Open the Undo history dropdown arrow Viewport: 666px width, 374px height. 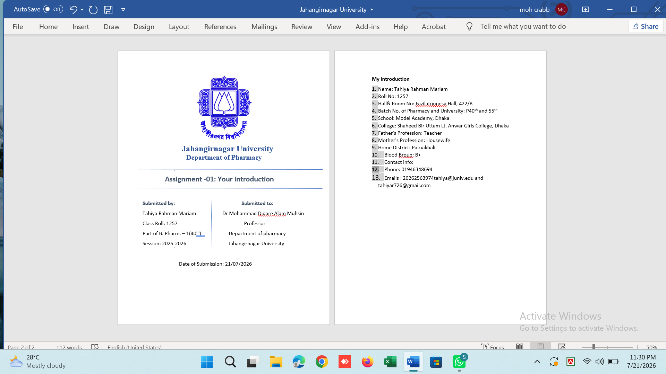click(82, 10)
